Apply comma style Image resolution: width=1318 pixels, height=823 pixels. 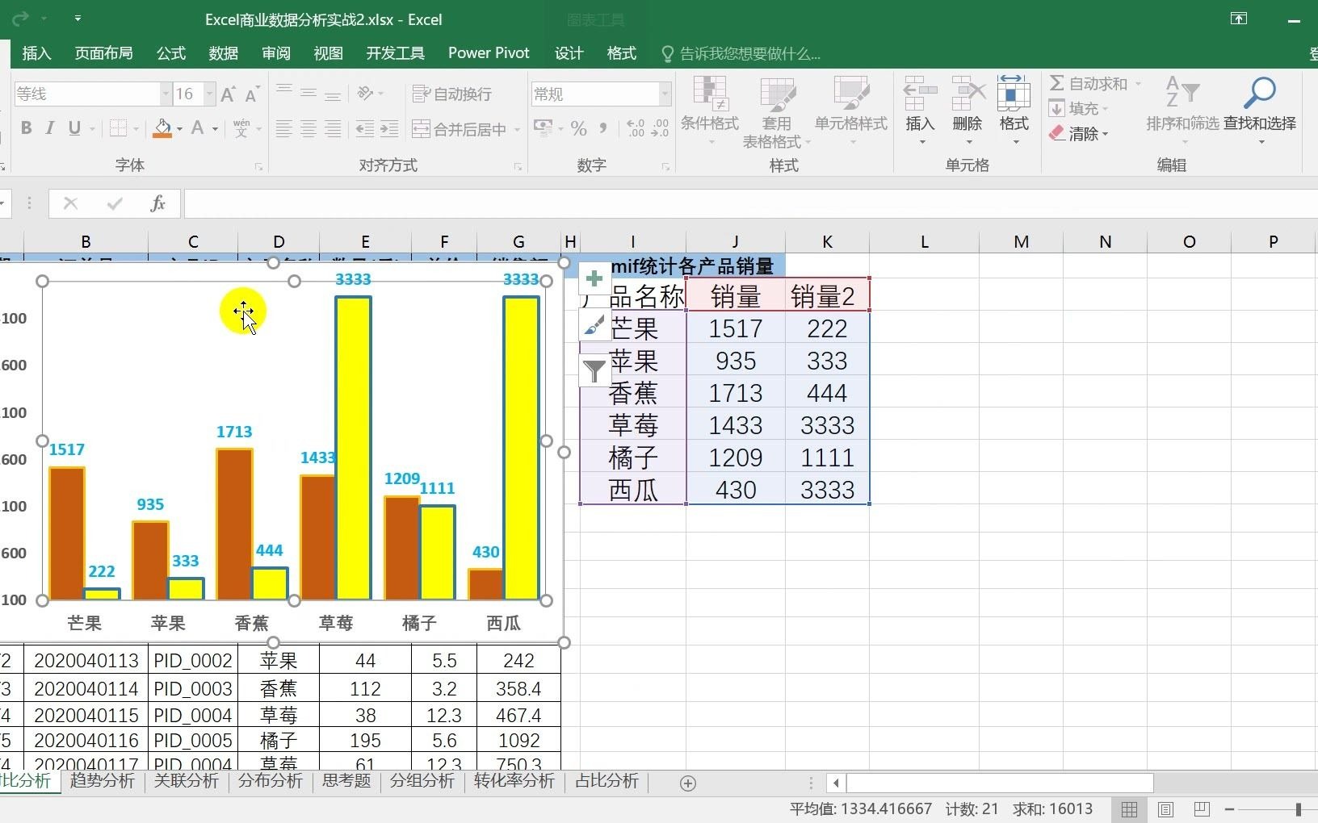pyautogui.click(x=603, y=129)
